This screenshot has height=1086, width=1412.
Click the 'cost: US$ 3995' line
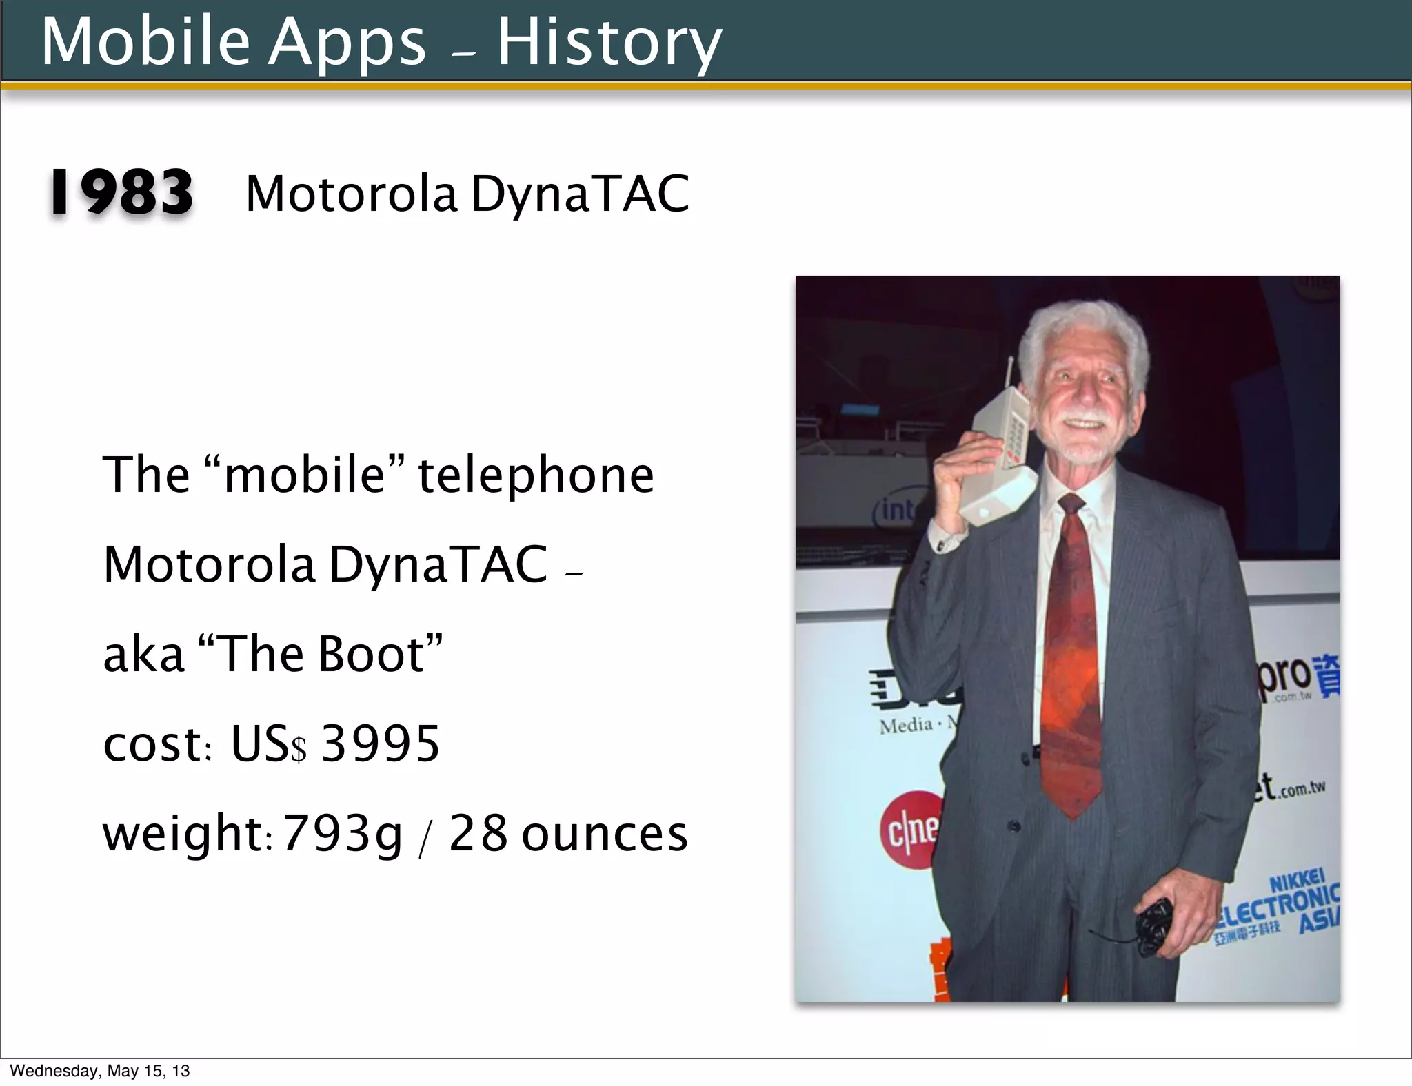[x=271, y=744]
